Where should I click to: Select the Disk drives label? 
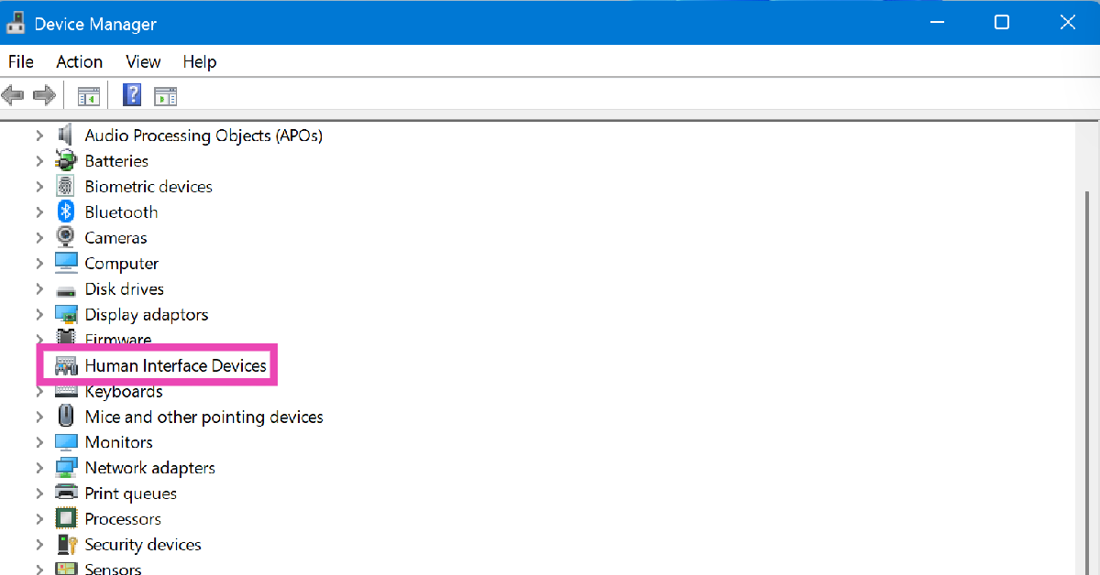click(x=124, y=288)
